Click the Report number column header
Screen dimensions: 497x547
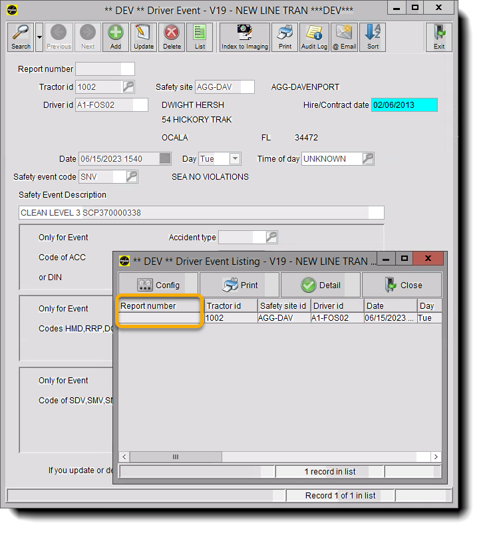click(160, 305)
